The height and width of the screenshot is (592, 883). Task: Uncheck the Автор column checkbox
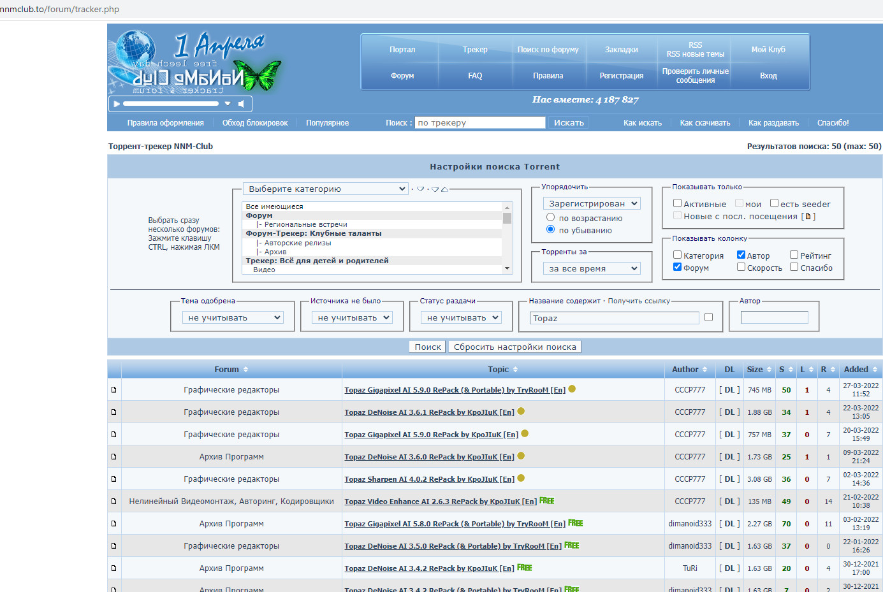(741, 255)
